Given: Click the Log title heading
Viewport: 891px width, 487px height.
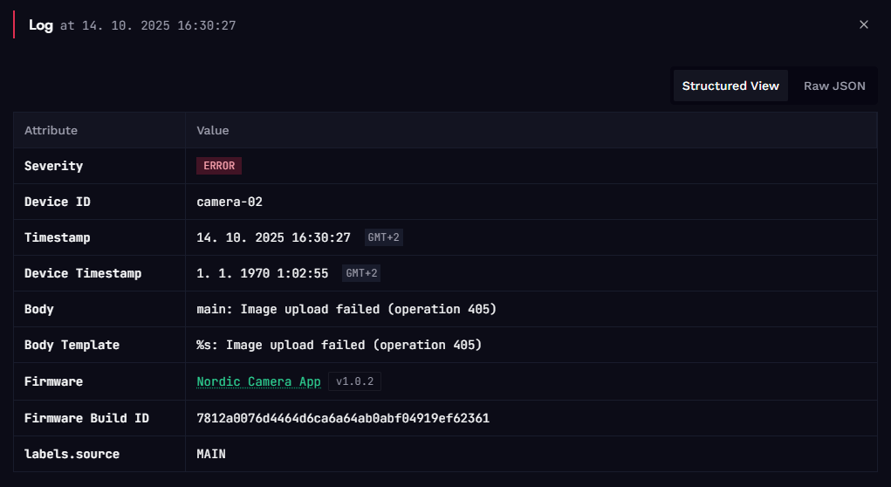Looking at the screenshot, I should pyautogui.click(x=41, y=25).
